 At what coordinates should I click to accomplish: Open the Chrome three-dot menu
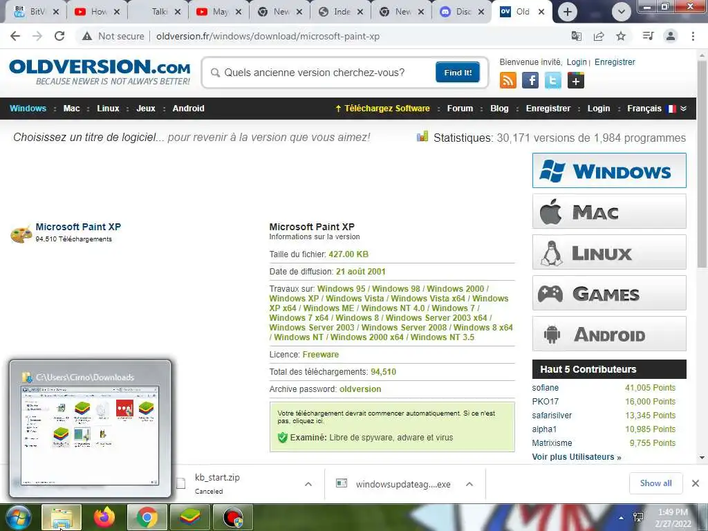pyautogui.click(x=693, y=36)
